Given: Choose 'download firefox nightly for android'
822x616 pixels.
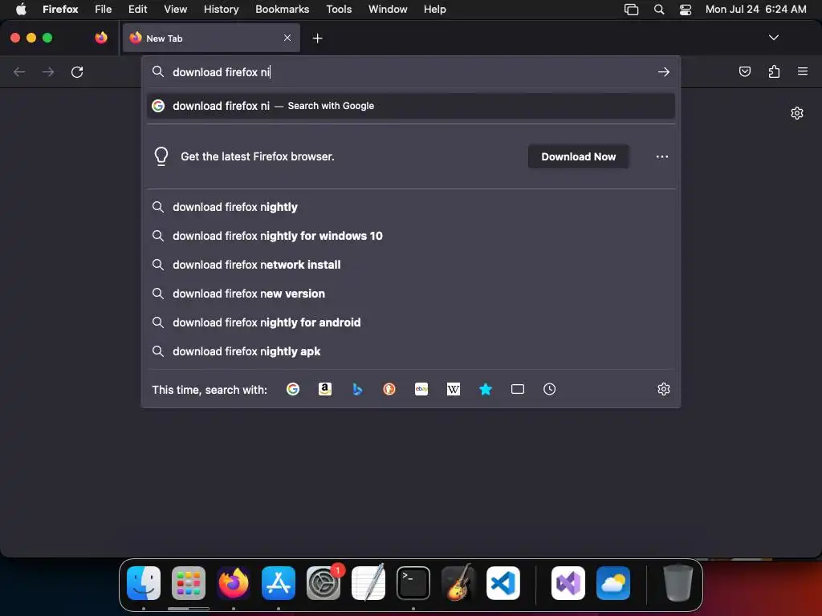Looking at the screenshot, I should 411,322.
